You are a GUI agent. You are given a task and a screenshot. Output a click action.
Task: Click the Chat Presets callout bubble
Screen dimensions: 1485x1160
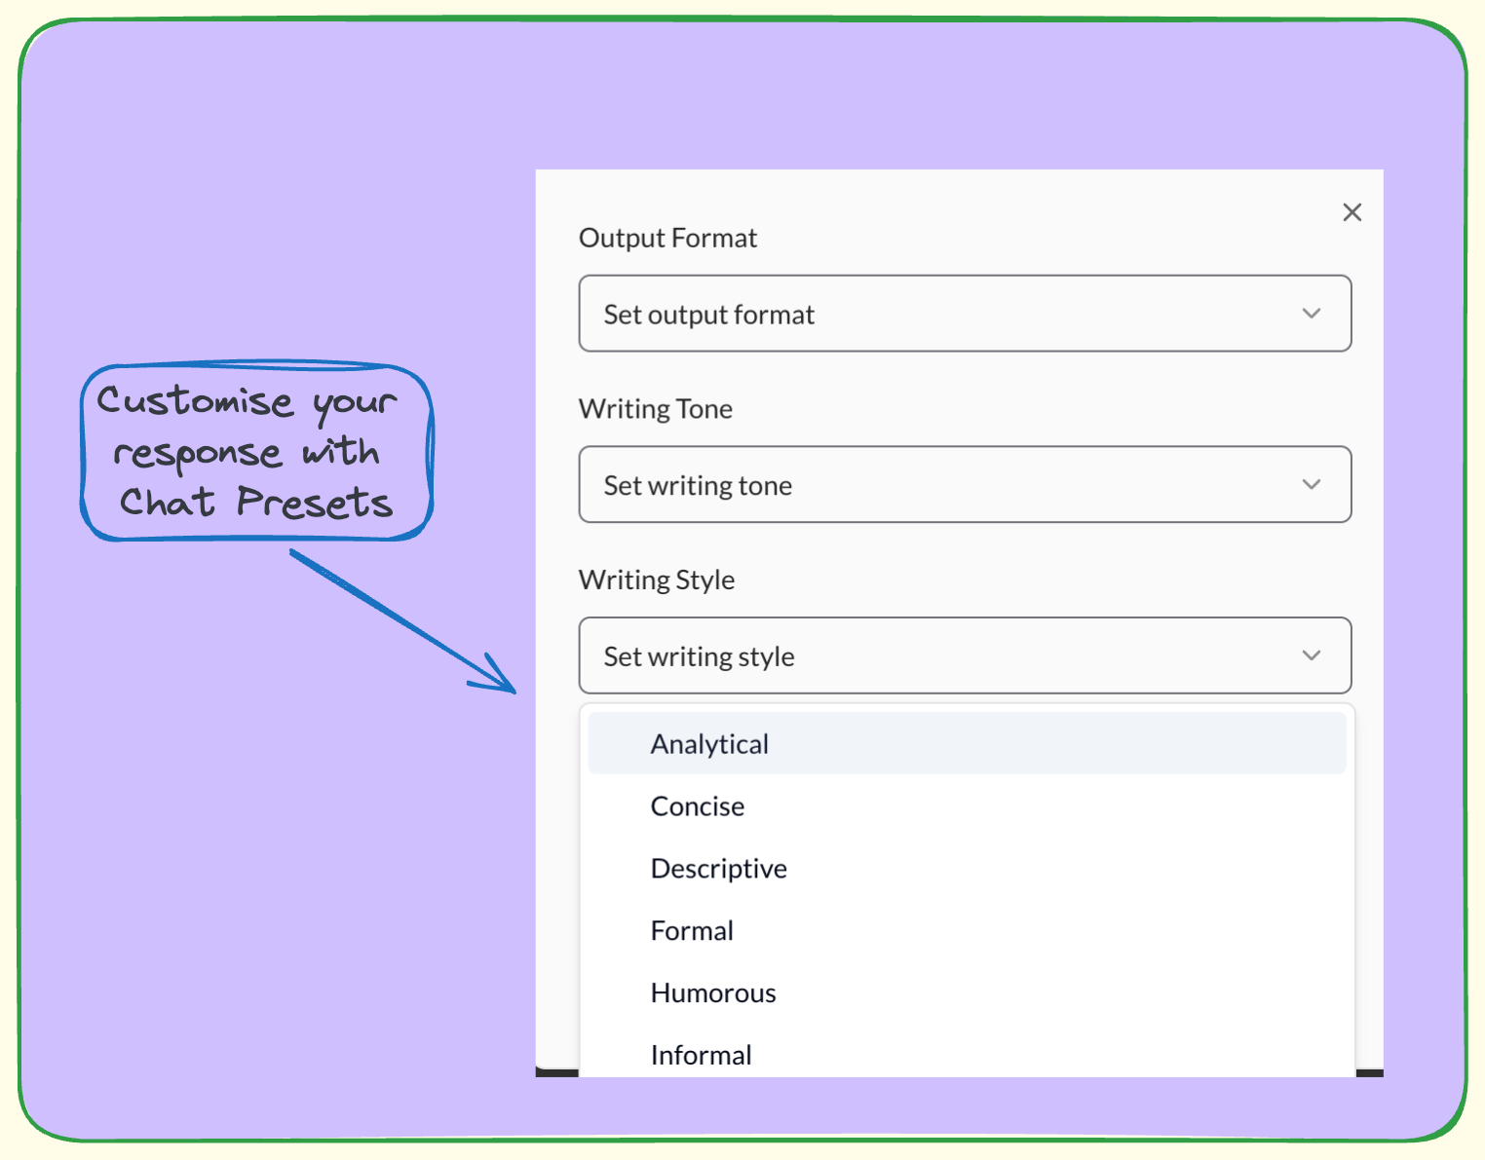point(255,453)
